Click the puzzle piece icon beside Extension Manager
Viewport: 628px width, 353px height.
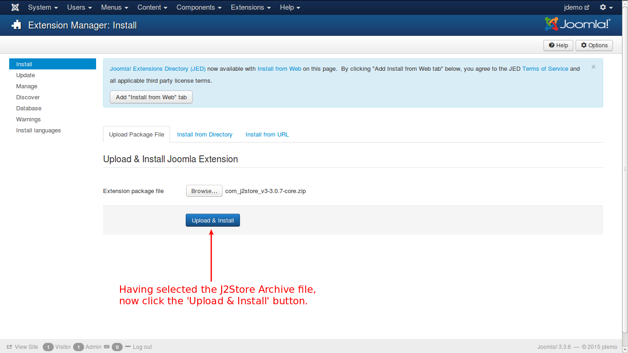(17, 25)
